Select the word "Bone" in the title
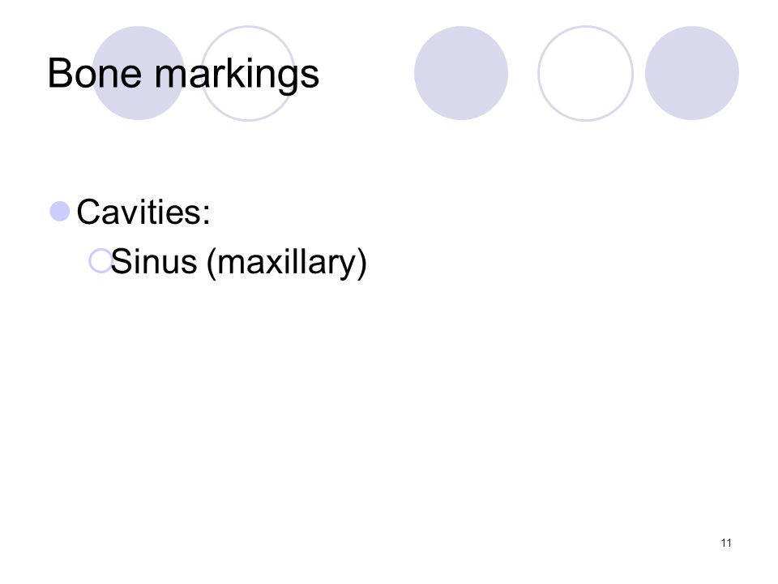Viewport: 778px width, 584px height. pyautogui.click(x=94, y=74)
